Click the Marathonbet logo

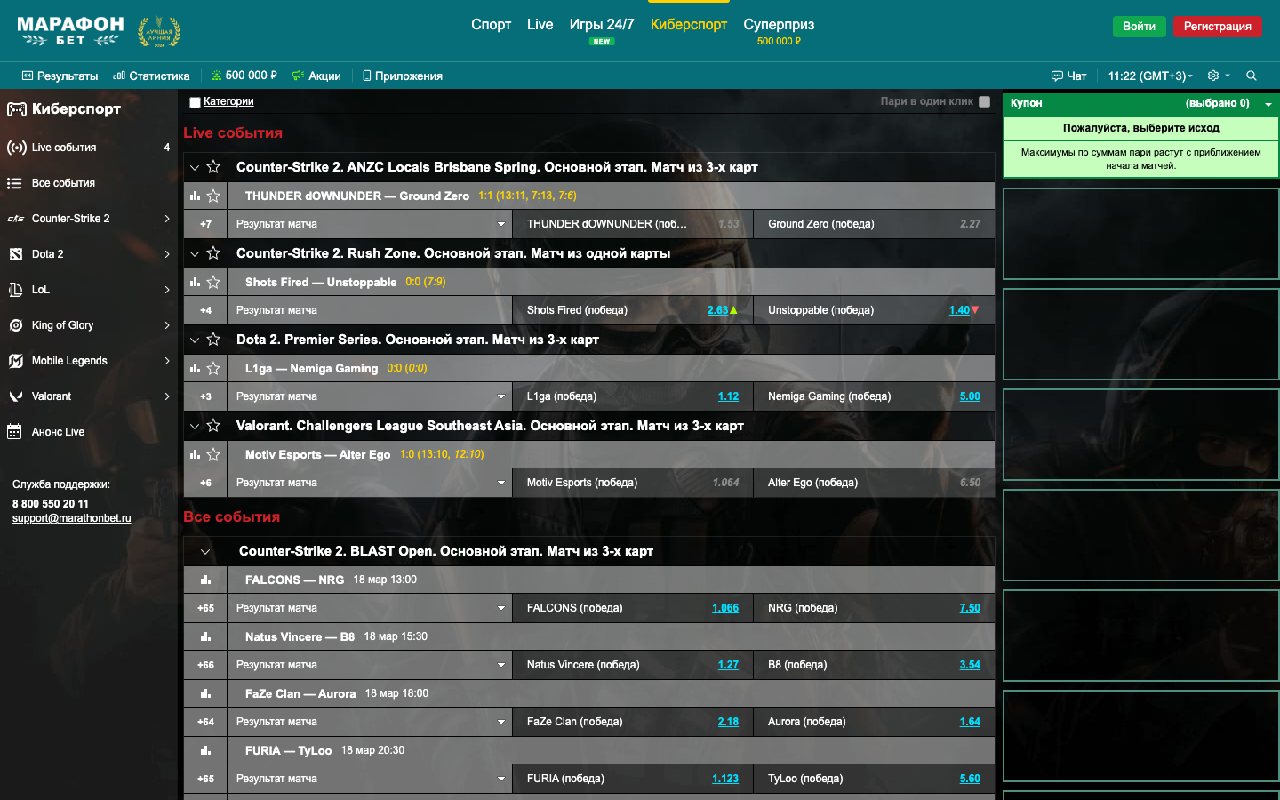[x=70, y=31]
